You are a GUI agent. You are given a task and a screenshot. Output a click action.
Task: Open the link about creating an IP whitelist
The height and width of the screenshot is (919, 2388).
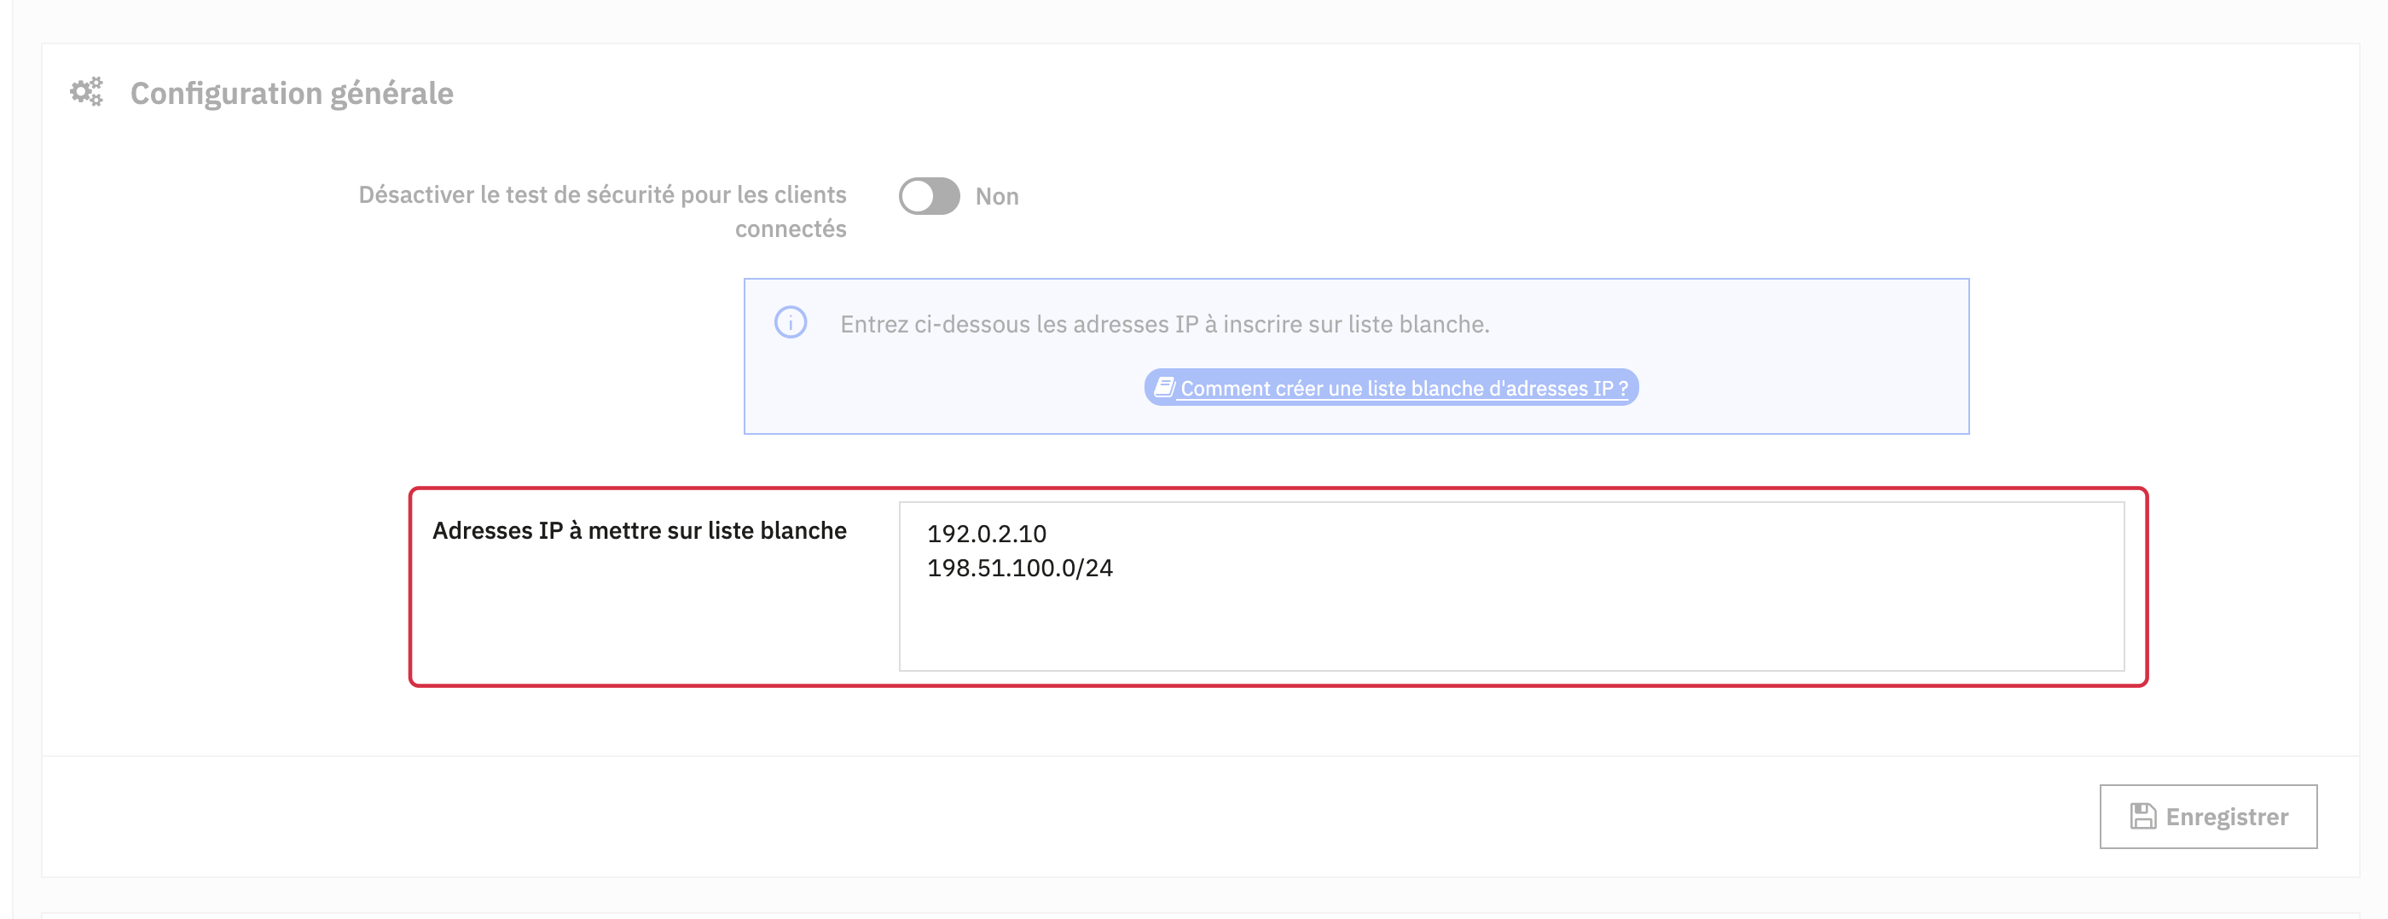1392,387
